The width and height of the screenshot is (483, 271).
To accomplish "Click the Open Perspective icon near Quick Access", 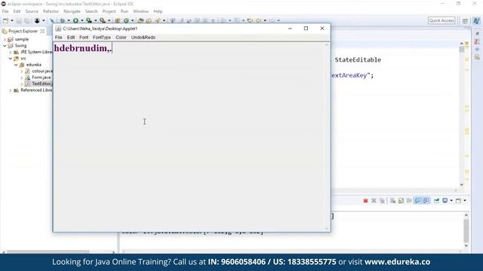I will coord(465,20).
